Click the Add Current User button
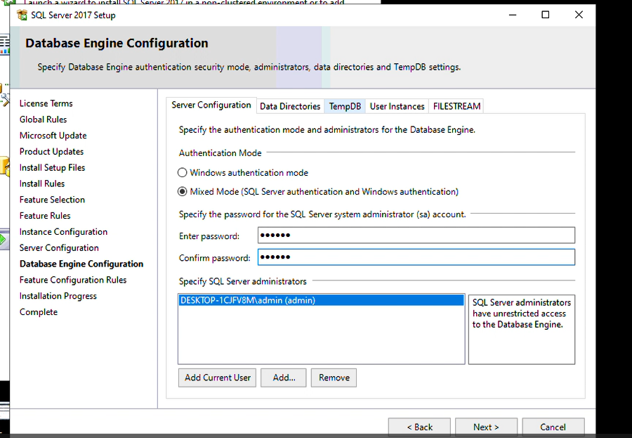632x438 pixels. pos(217,378)
